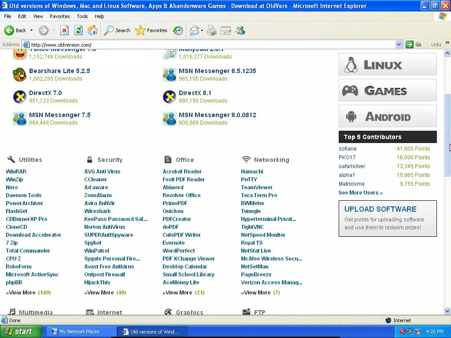Screen dimensions: 451x338
Task: Open the Tools menu
Action: pos(82,16)
